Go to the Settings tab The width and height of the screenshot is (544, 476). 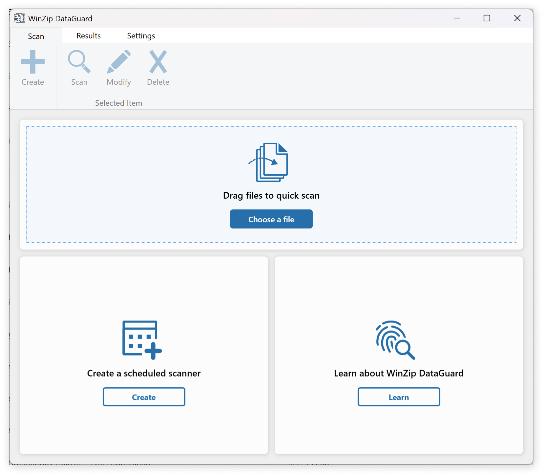coord(141,36)
